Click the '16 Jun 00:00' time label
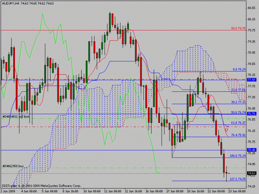 154,191
